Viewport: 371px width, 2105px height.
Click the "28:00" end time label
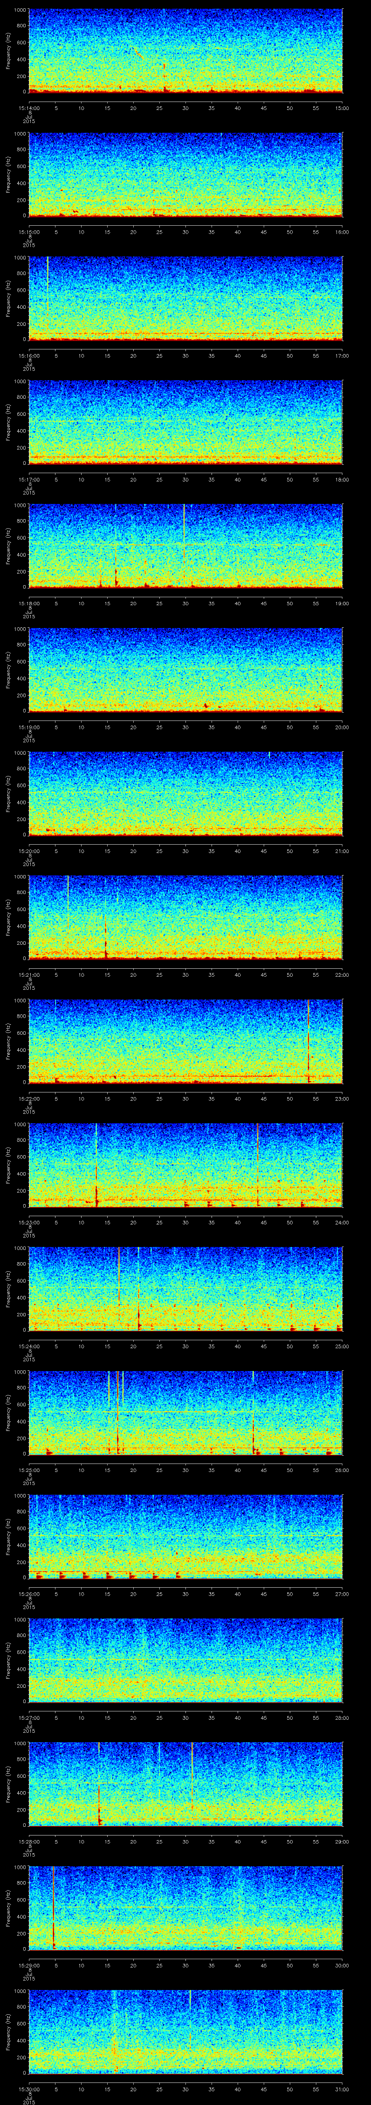click(x=342, y=1717)
